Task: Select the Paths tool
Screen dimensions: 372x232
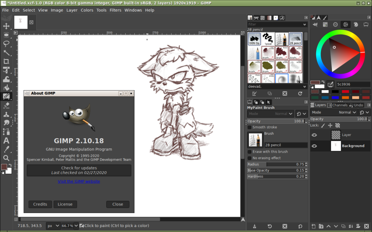Action: (6, 132)
